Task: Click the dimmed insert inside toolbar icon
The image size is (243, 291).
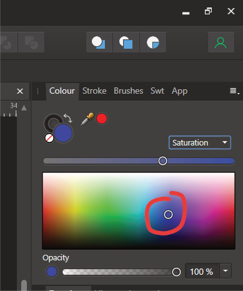Action: tap(31, 42)
